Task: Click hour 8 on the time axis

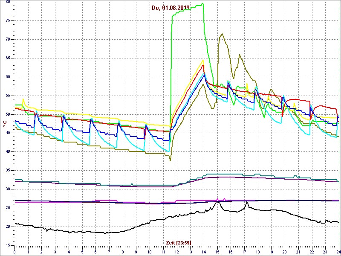Action: [x=123, y=252]
